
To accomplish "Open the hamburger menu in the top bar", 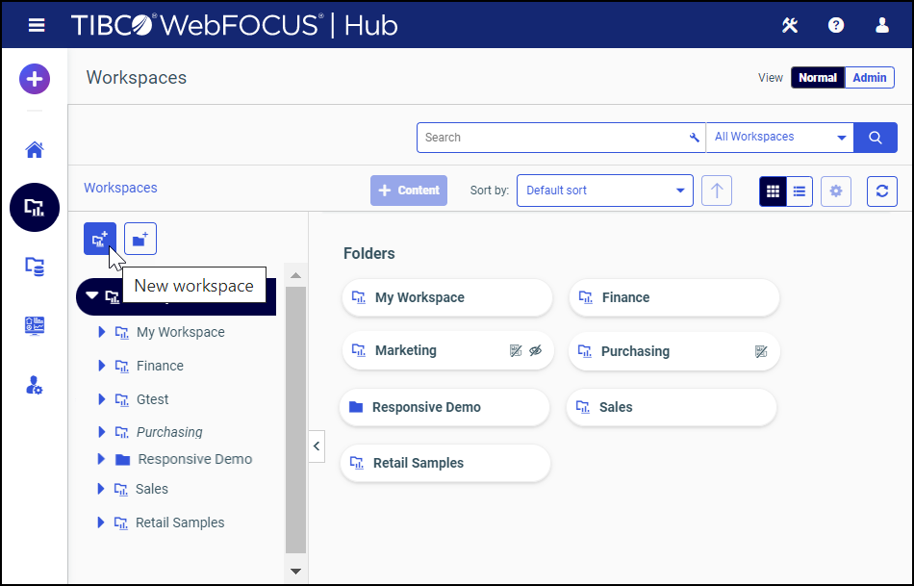I will tap(37, 25).
